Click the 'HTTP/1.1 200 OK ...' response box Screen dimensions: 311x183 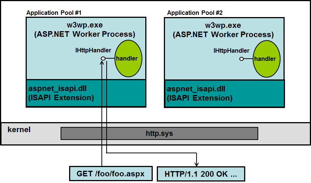pos(201,174)
